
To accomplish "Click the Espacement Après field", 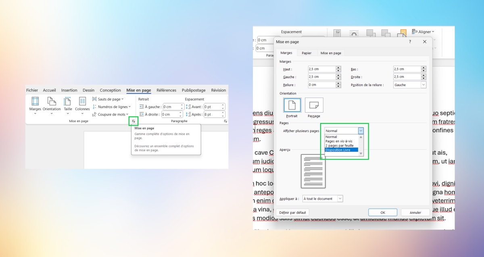I will [215, 115].
